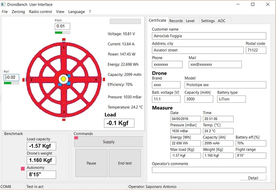Click the 'Test in act' status bar entry
276x190 pixels.
coord(35,186)
